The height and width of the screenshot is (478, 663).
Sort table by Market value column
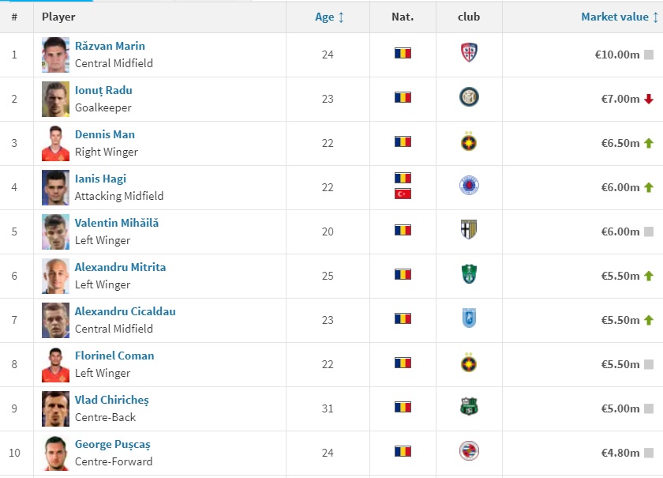point(620,17)
